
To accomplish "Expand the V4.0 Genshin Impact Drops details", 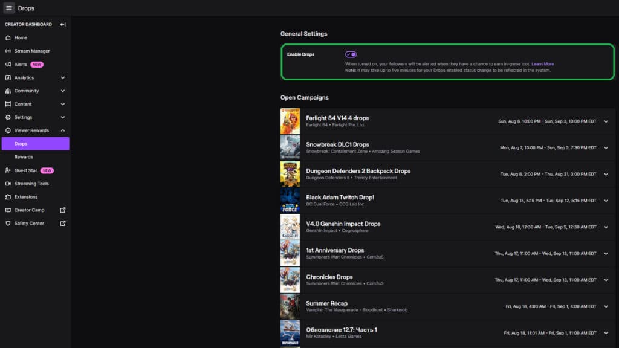I will tap(607, 227).
